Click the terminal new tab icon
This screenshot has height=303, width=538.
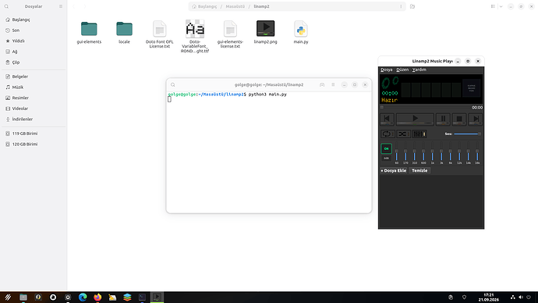click(x=322, y=85)
